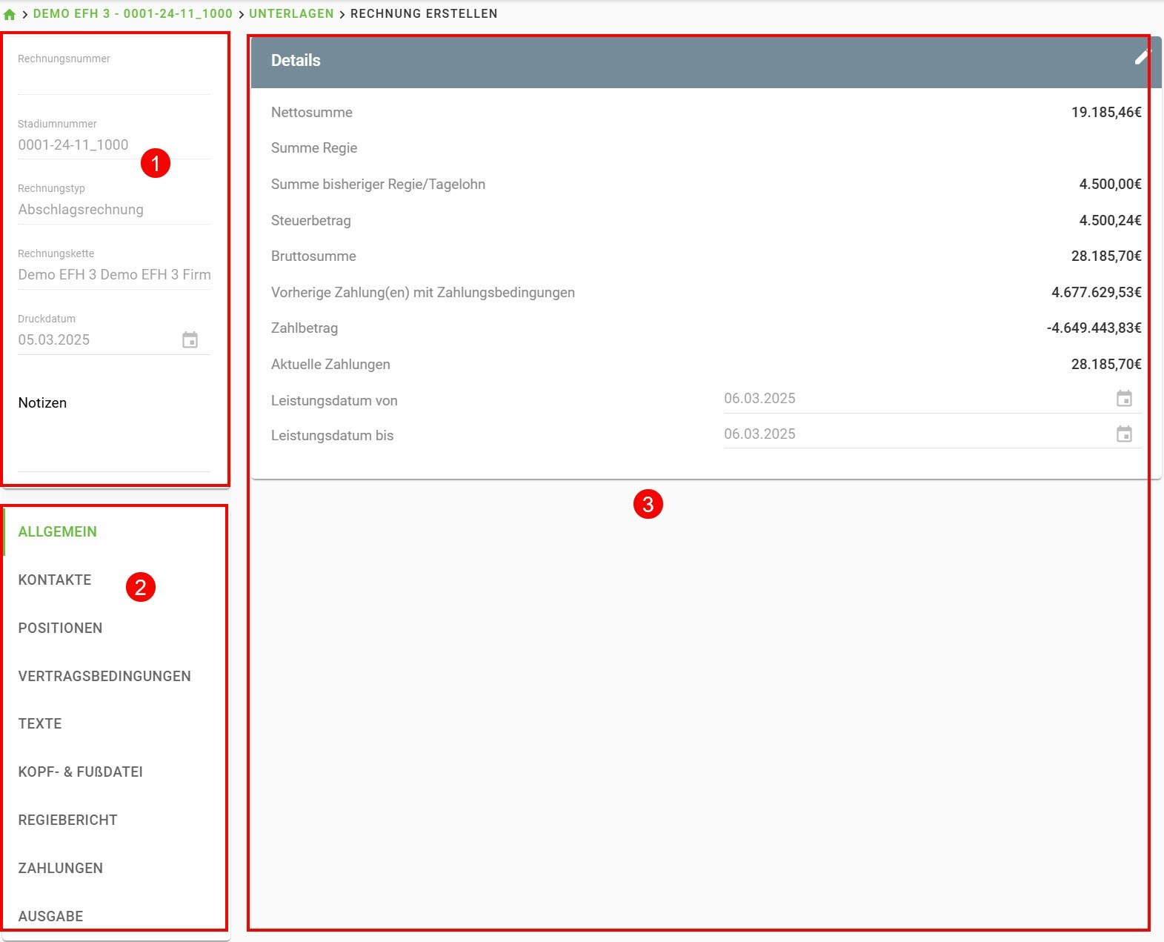Screen dimensions: 1164x942
Task: Click the pencil edit icon in Details header
Action: tap(1143, 58)
